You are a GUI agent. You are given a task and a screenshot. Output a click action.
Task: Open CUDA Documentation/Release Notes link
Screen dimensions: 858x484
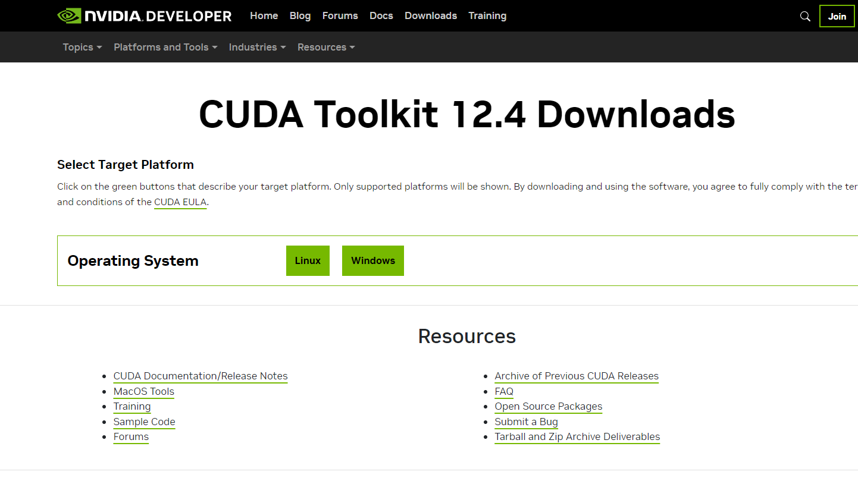(201, 376)
